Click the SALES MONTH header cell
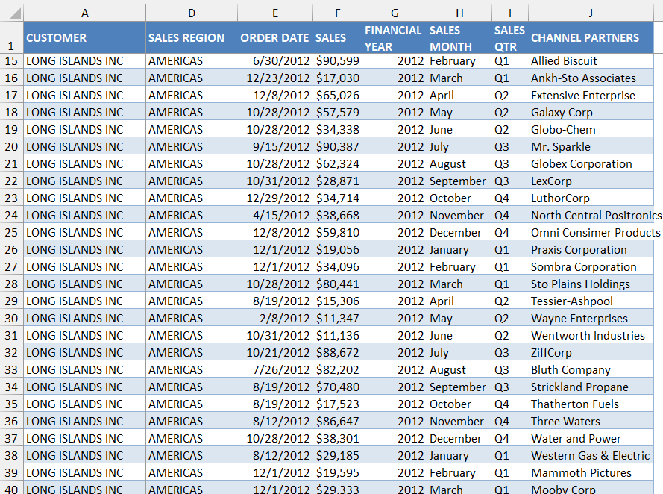 (459, 37)
